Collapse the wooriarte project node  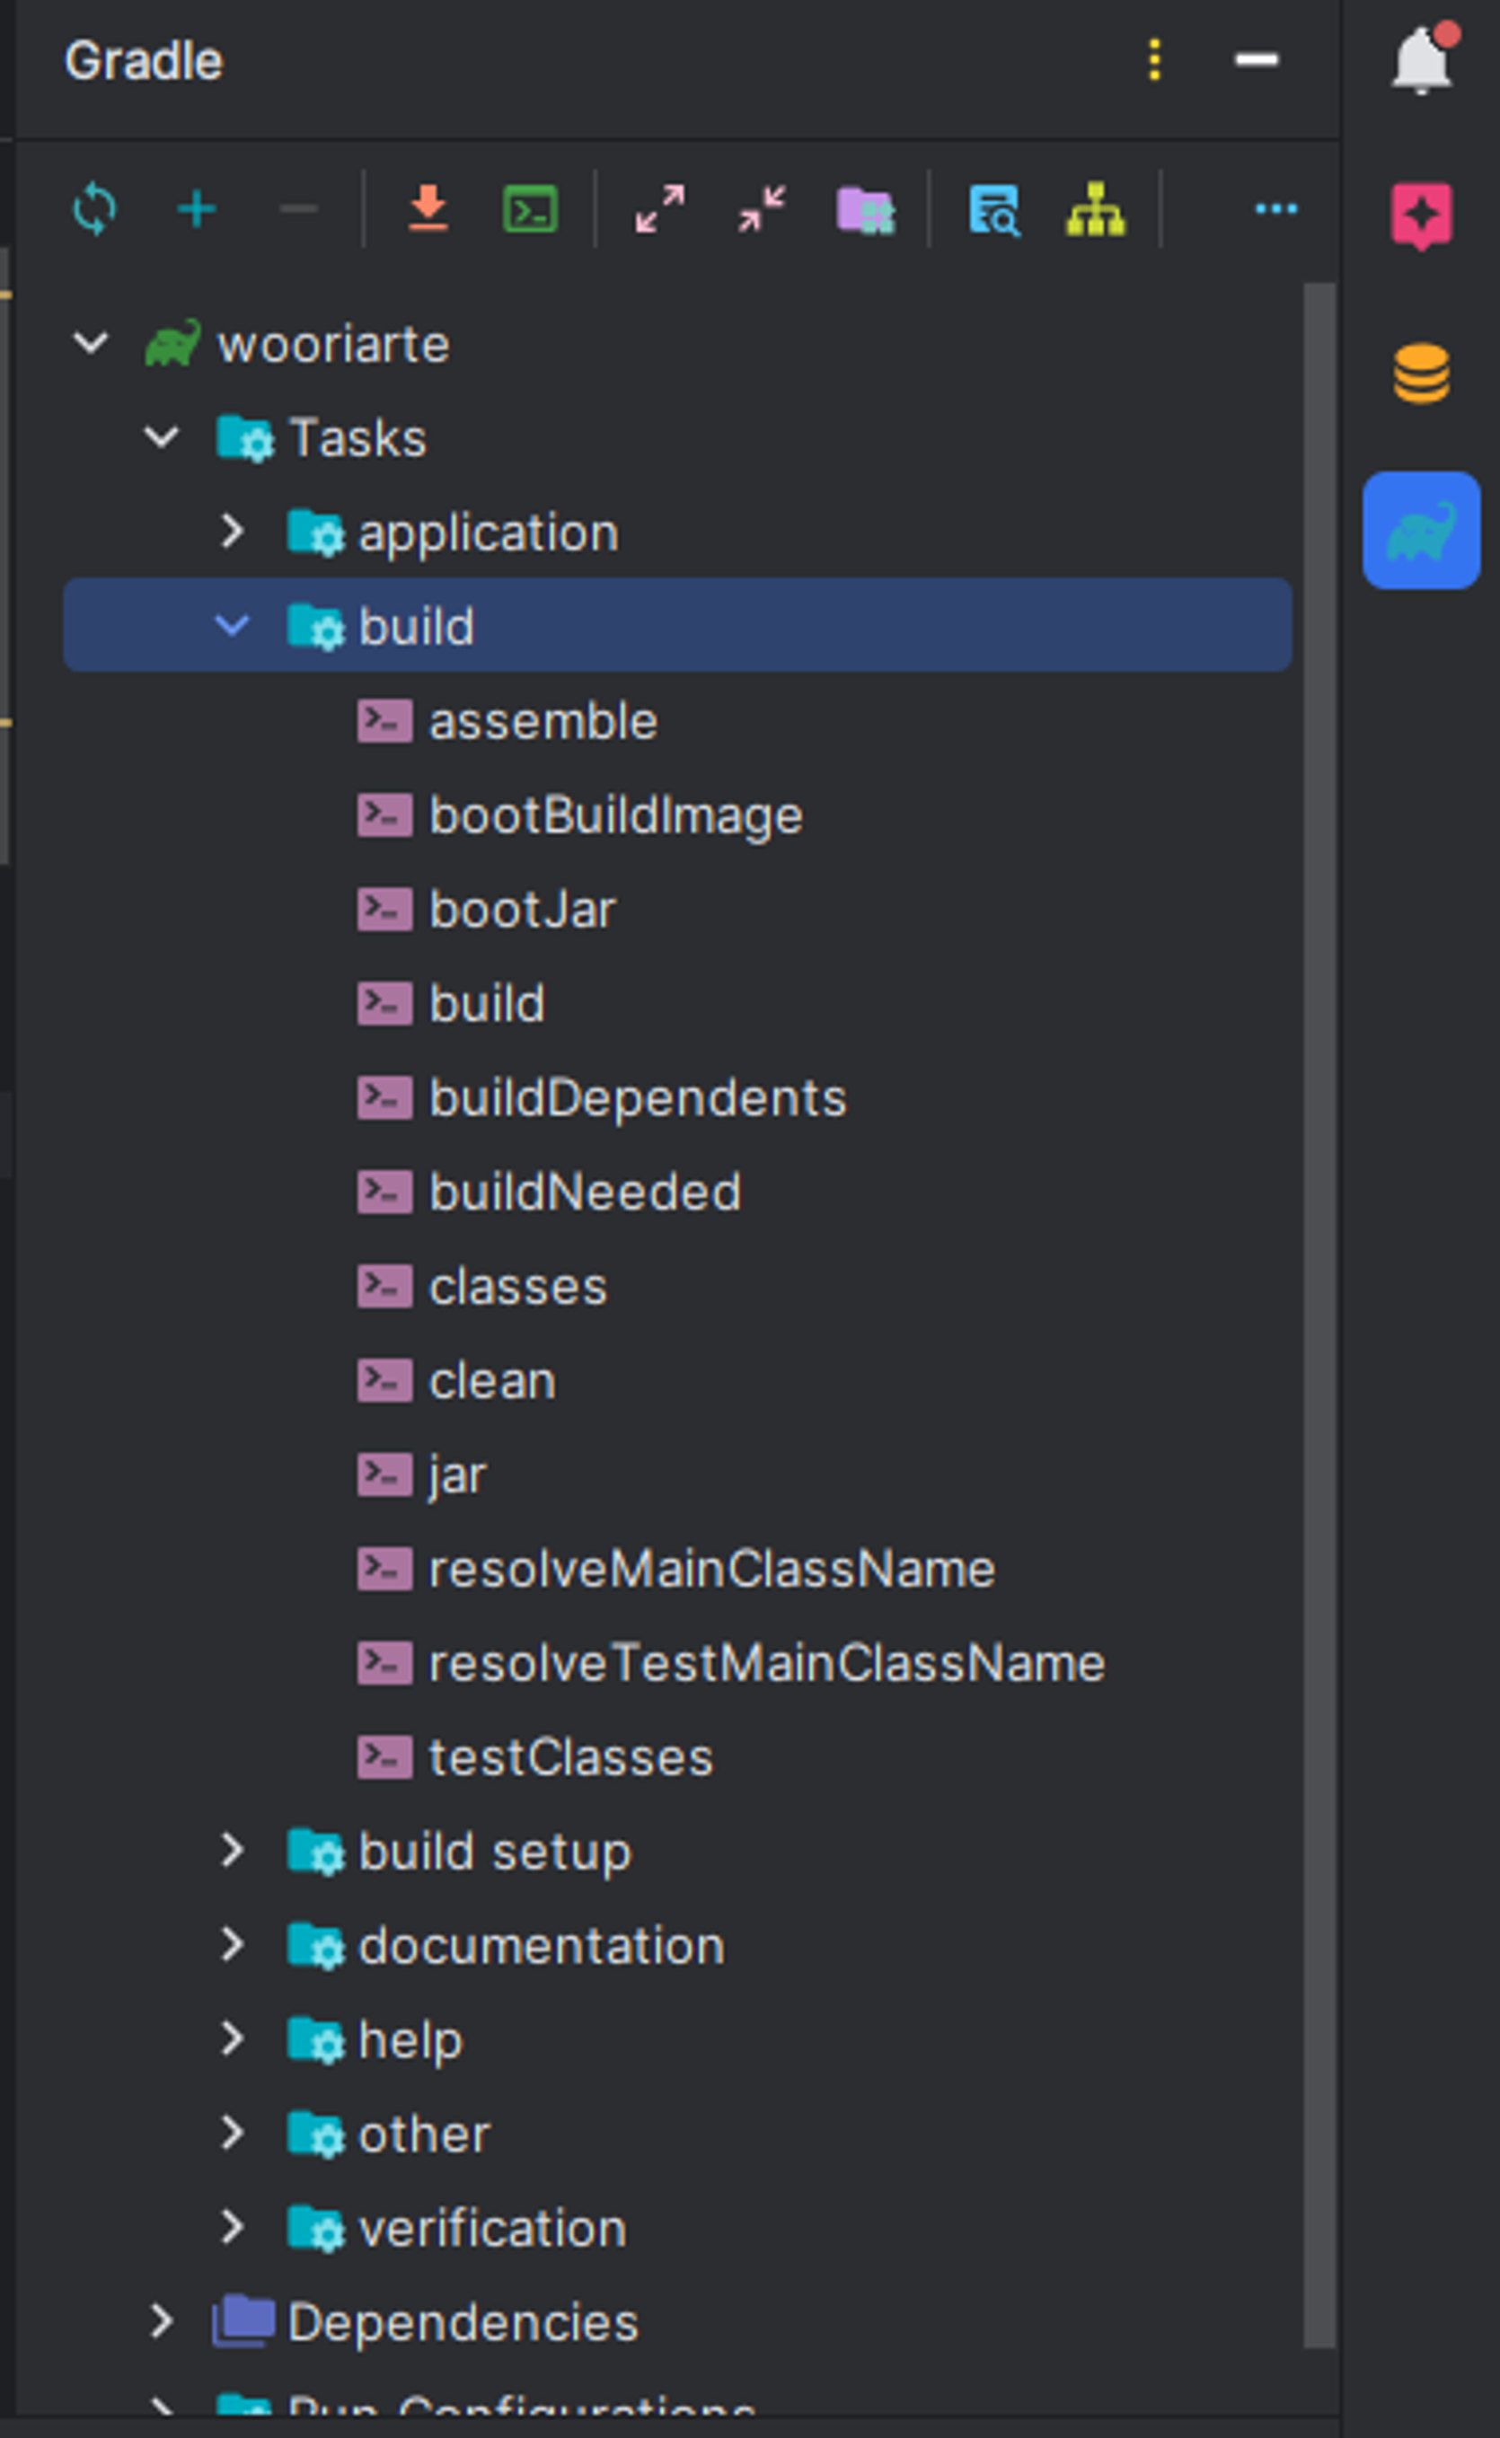pos(92,343)
